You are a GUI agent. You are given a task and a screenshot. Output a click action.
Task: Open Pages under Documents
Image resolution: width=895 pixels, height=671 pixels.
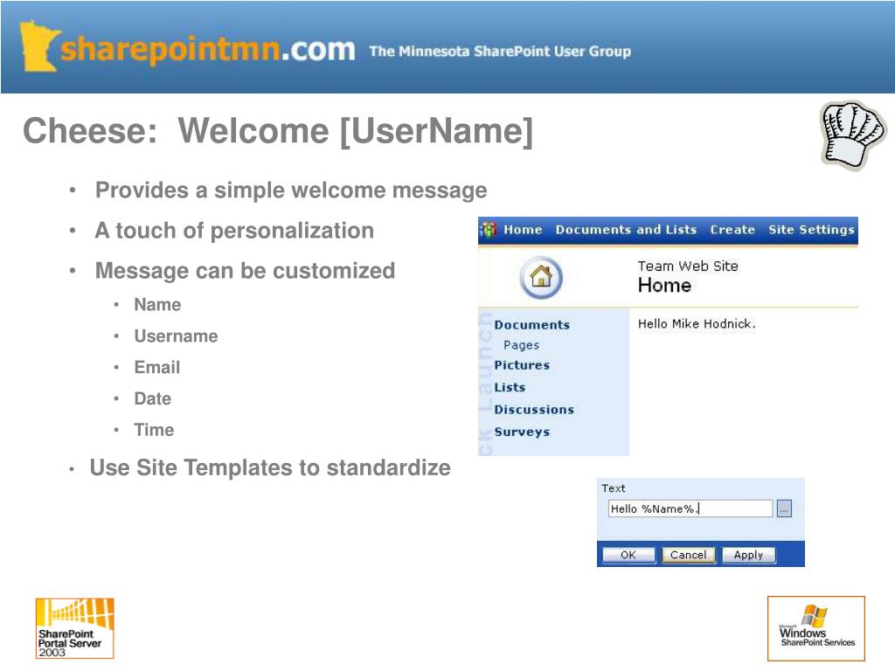pyautogui.click(x=521, y=345)
